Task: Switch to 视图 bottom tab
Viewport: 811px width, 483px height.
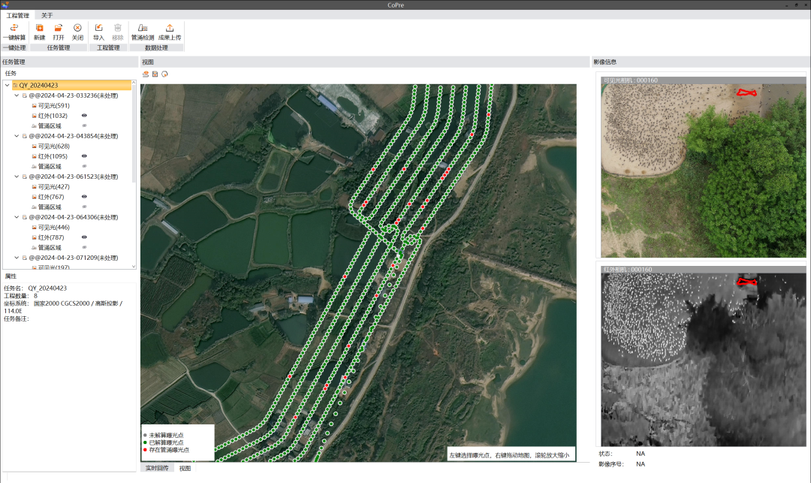Action: click(185, 468)
